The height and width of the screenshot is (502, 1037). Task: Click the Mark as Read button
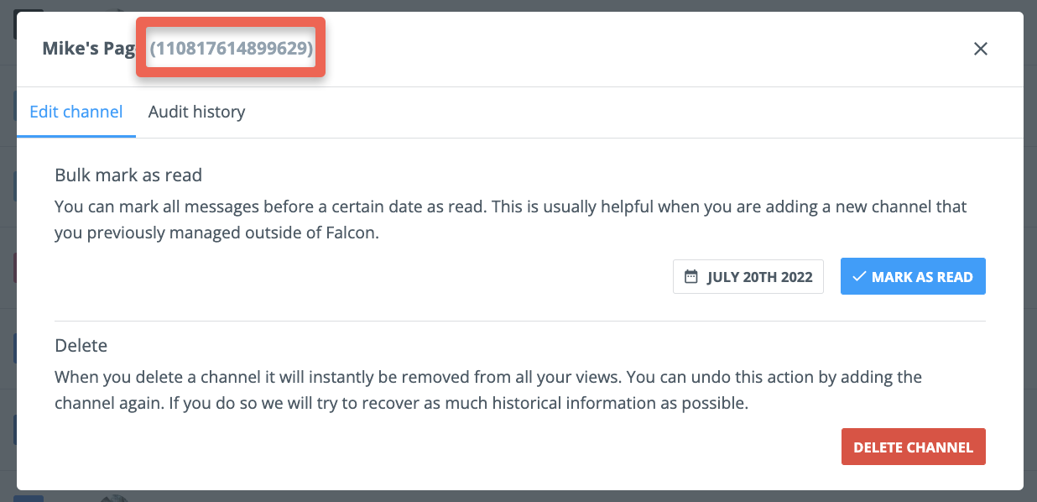[913, 276]
